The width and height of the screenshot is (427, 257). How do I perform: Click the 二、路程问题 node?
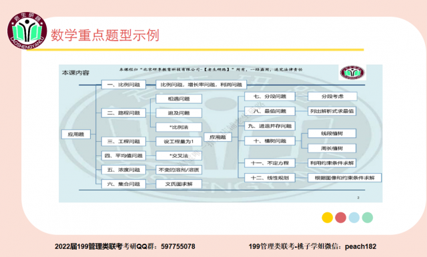pos(123,113)
